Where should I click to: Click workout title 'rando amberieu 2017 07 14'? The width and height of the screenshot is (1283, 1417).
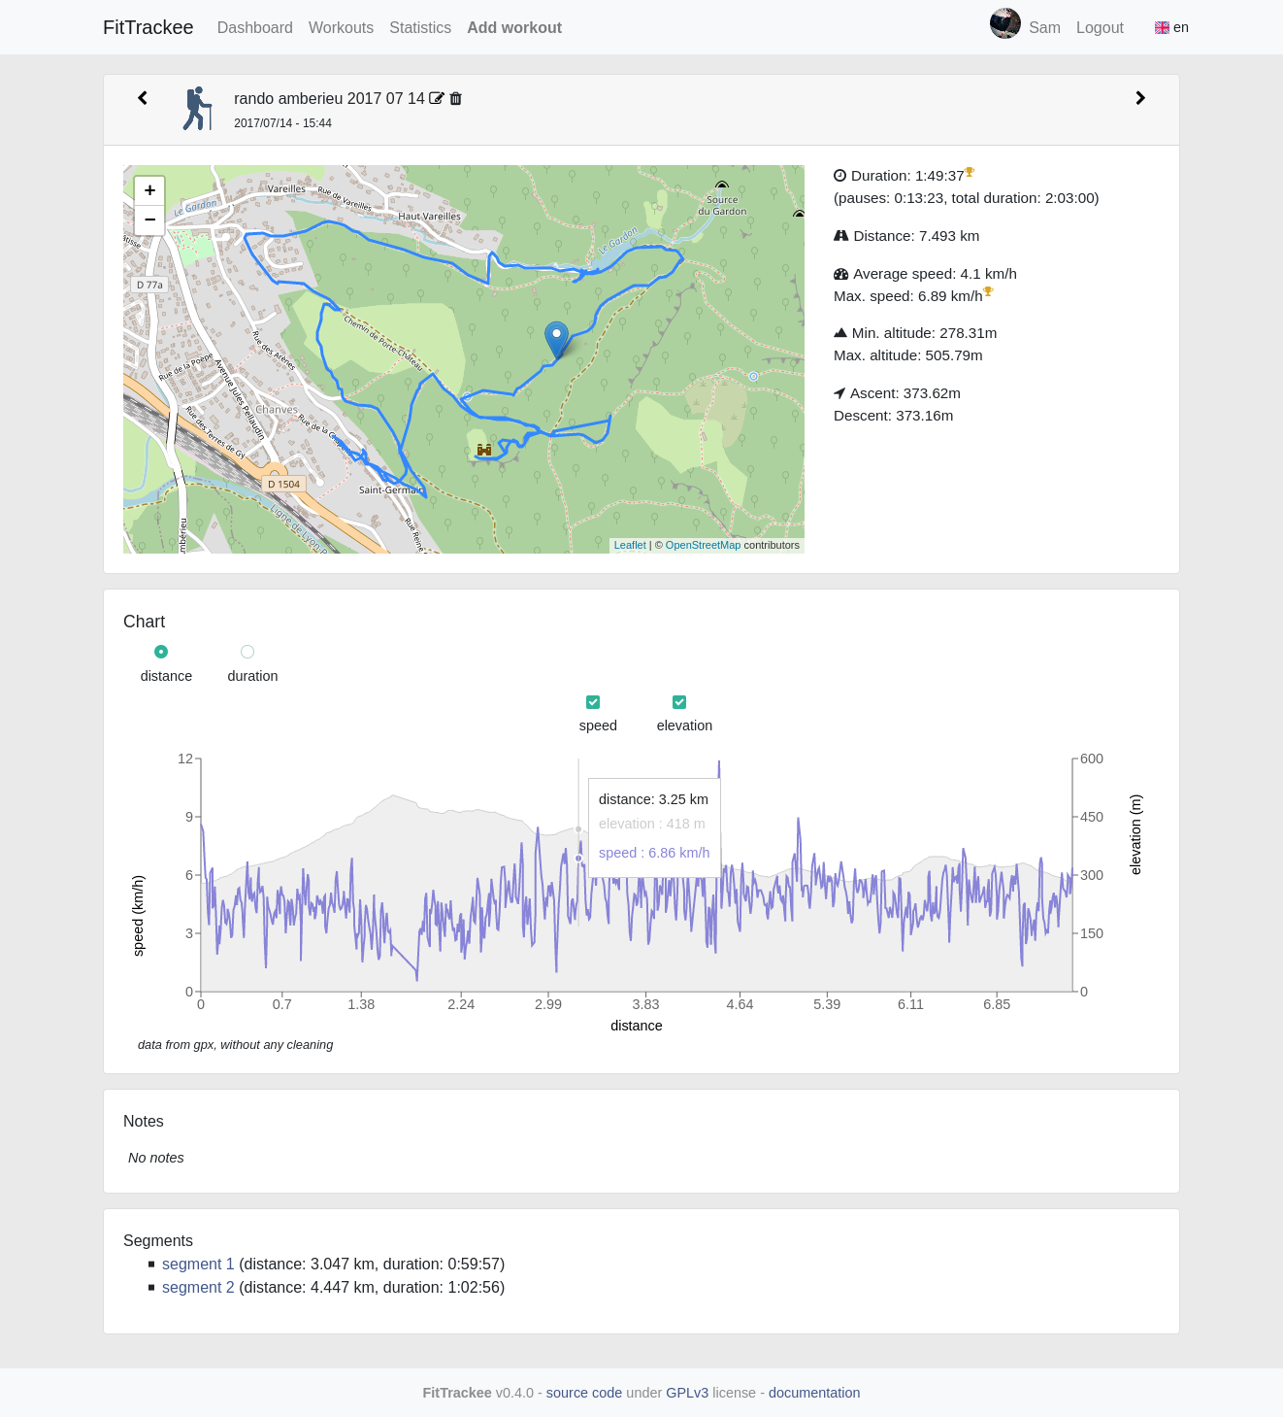coord(329,99)
